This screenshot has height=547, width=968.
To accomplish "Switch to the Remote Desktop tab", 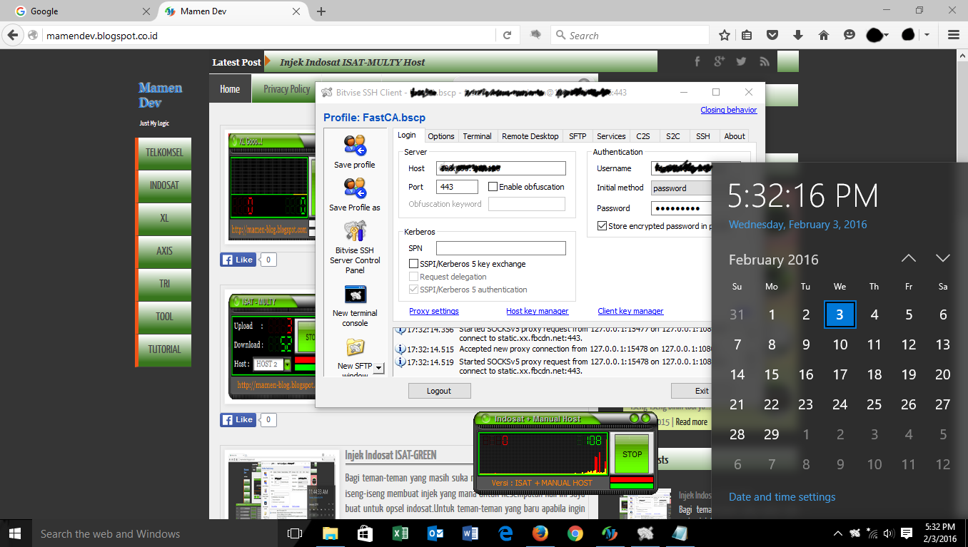I will [530, 136].
